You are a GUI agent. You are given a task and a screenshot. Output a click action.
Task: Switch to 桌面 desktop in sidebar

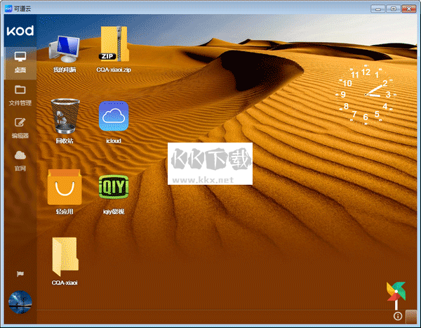20,63
